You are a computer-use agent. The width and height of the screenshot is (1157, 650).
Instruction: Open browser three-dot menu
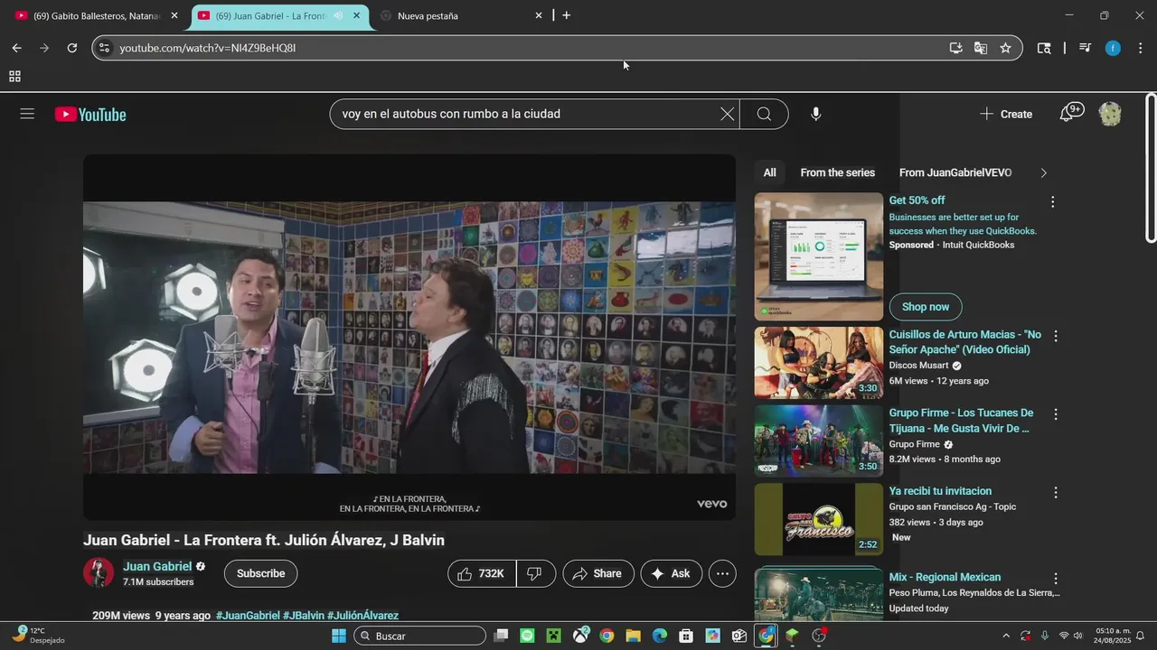pyautogui.click(x=1140, y=48)
